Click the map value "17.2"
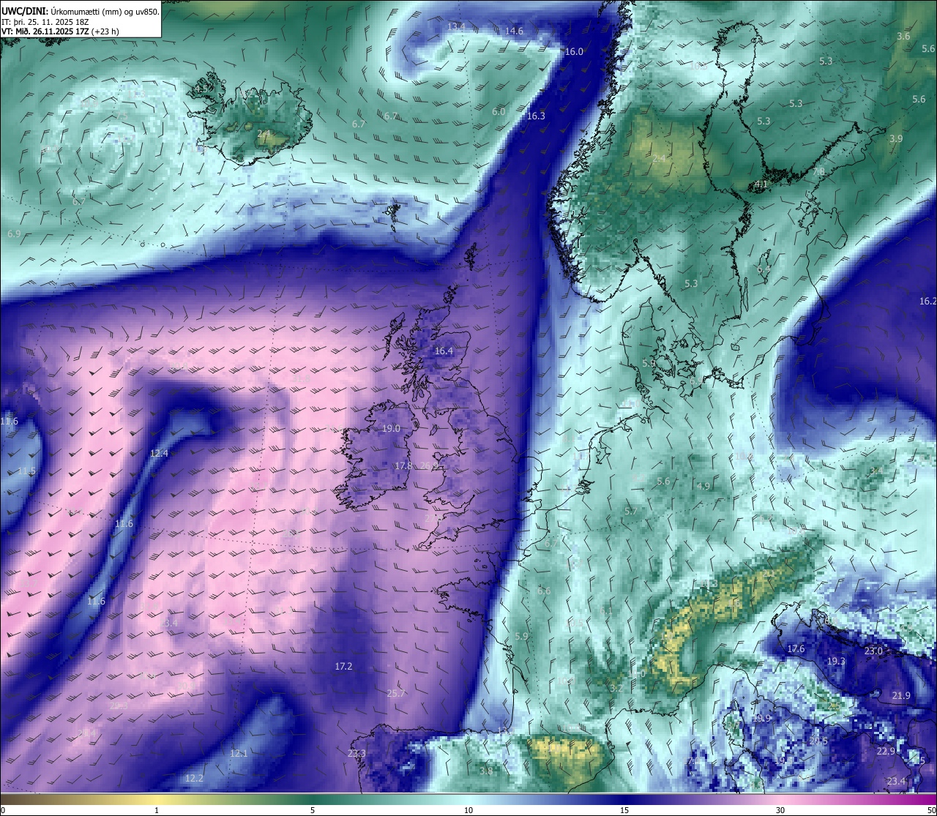937x816 pixels. point(343,667)
